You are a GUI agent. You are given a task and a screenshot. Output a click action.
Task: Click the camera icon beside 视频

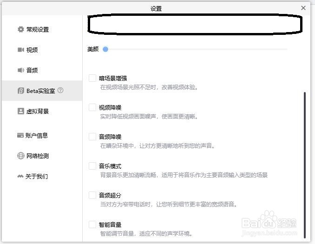21,50
